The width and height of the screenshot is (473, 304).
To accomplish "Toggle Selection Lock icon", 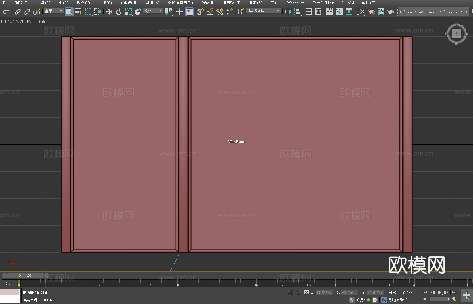I will [298, 292].
